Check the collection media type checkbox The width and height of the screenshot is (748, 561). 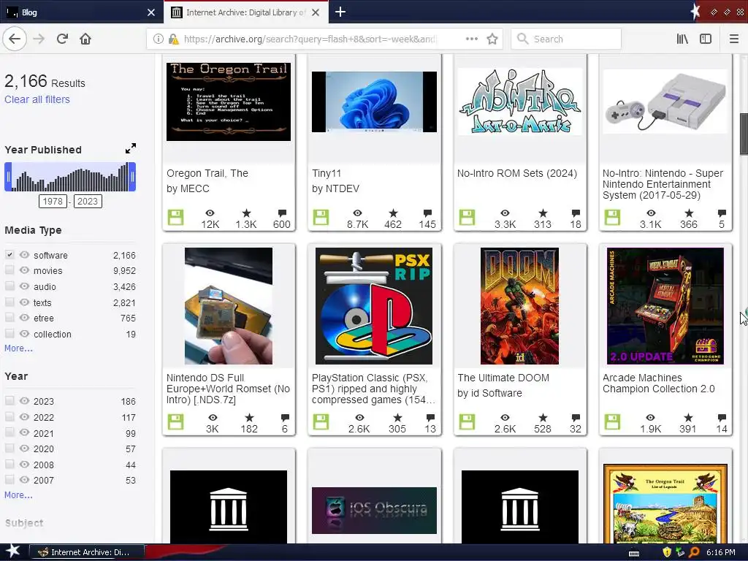click(9, 333)
